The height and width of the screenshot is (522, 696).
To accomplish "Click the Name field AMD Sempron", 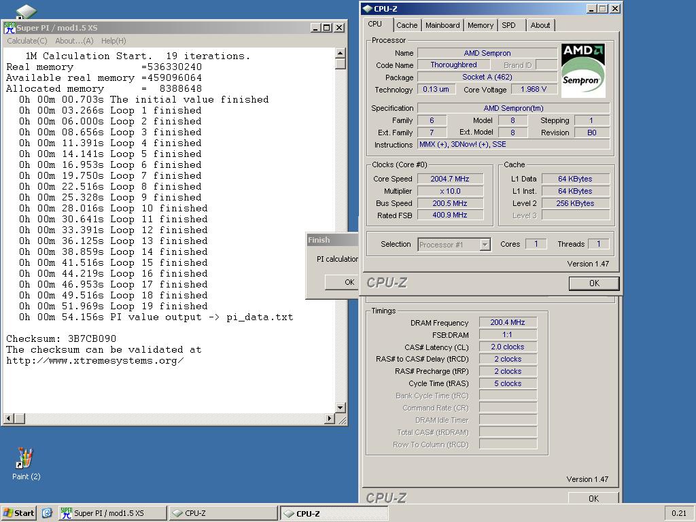I will (487, 53).
